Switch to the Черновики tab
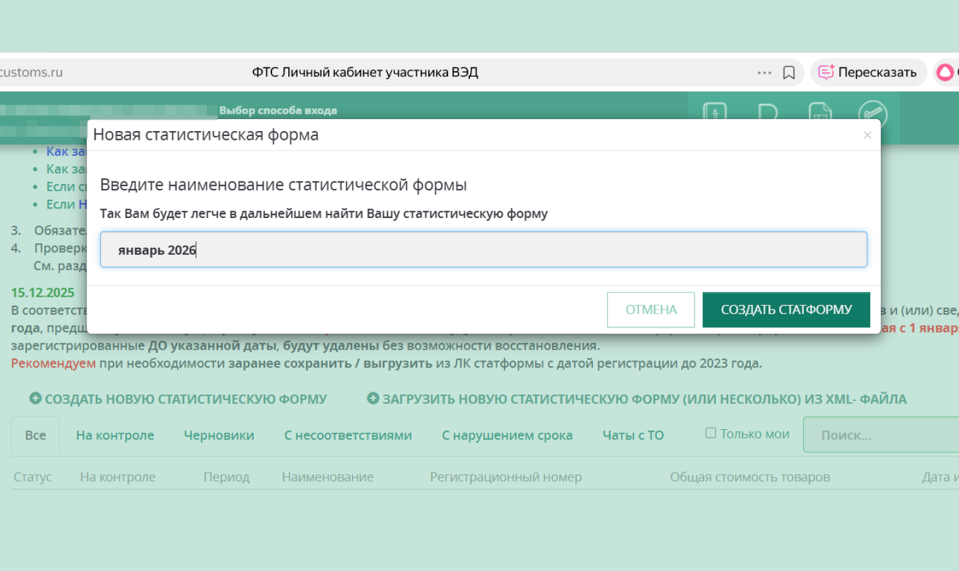The width and height of the screenshot is (959, 571). pyautogui.click(x=219, y=435)
